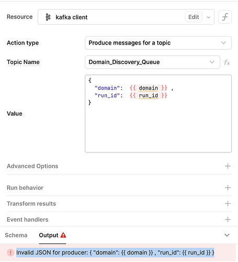238x262 pixels.
Task: Switch to the Schema tab
Action: (x=16, y=235)
